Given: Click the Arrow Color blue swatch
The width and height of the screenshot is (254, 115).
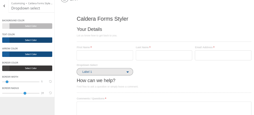Looking at the screenshot, I should point(6,54).
